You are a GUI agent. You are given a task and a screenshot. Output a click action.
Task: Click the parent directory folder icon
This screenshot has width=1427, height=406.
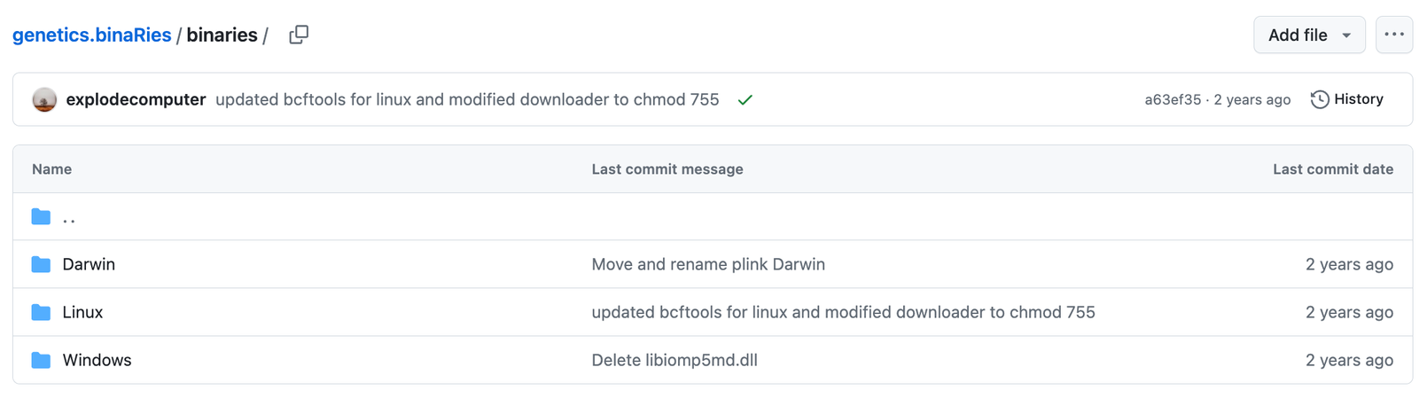coord(41,216)
